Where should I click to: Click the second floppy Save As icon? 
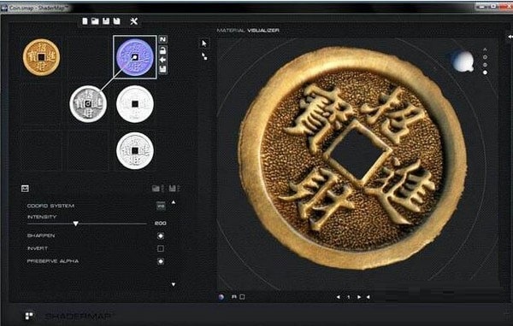[x=117, y=21]
